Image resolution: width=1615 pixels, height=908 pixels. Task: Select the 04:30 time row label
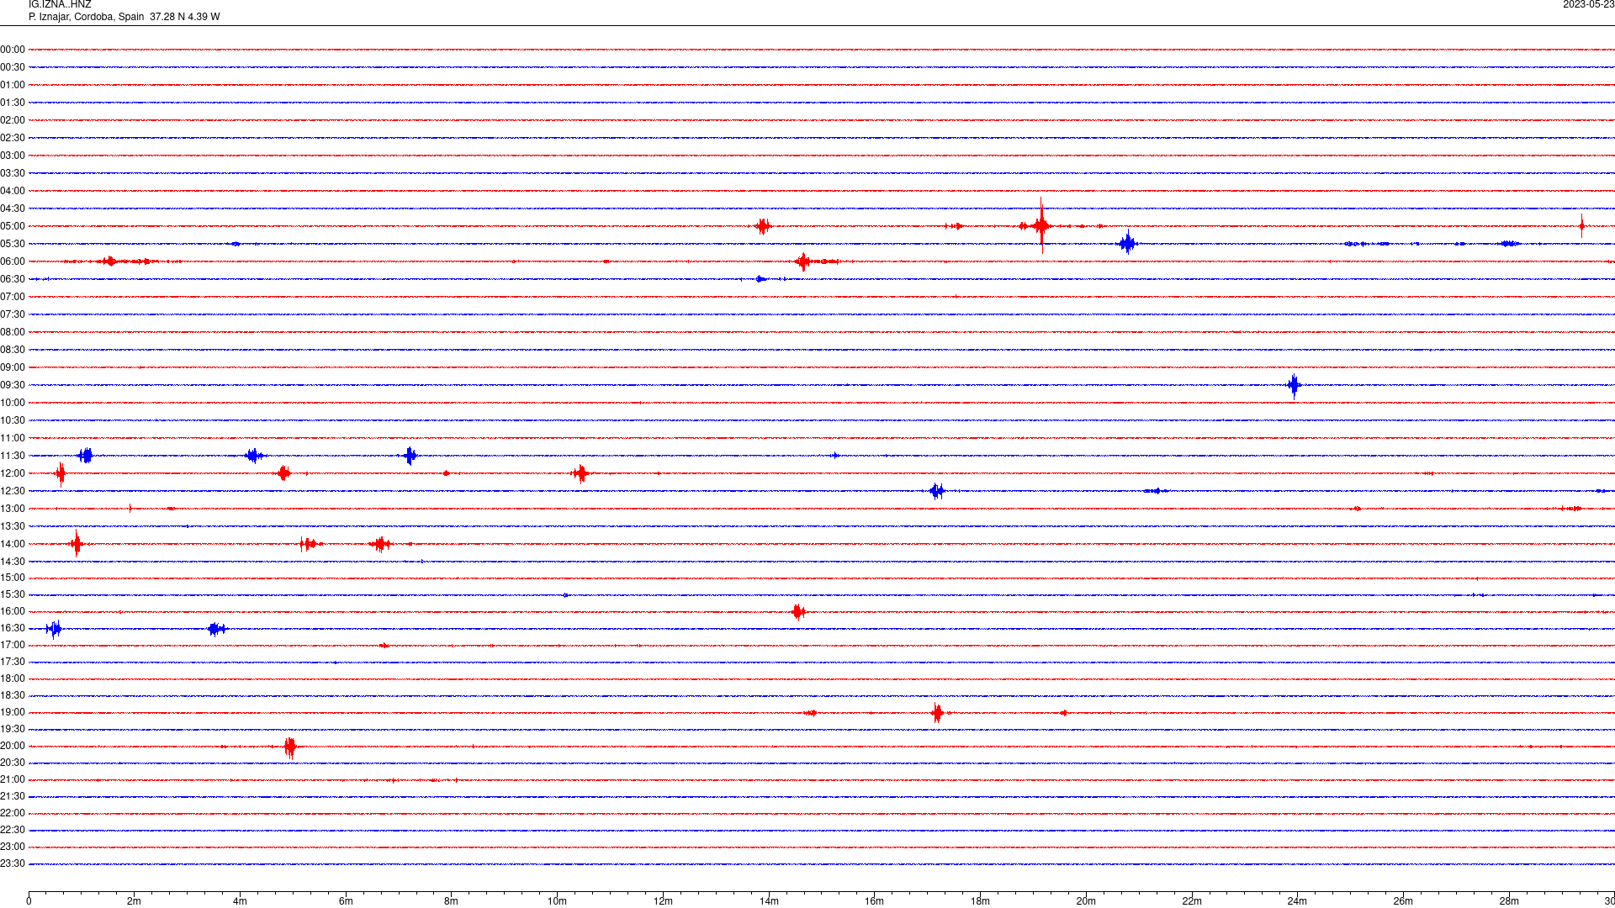pos(13,209)
